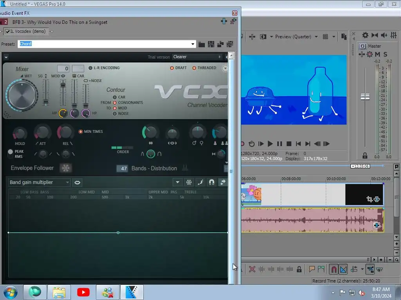Click Play From Start button
Viewport: 401px width, 300px height.
click(261, 144)
